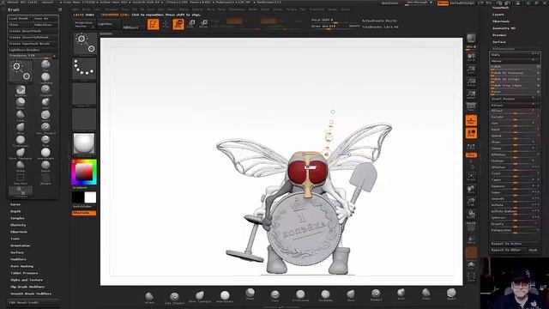Open the Material menu
The height and width of the screenshot is (309, 549).
pos(197,9)
